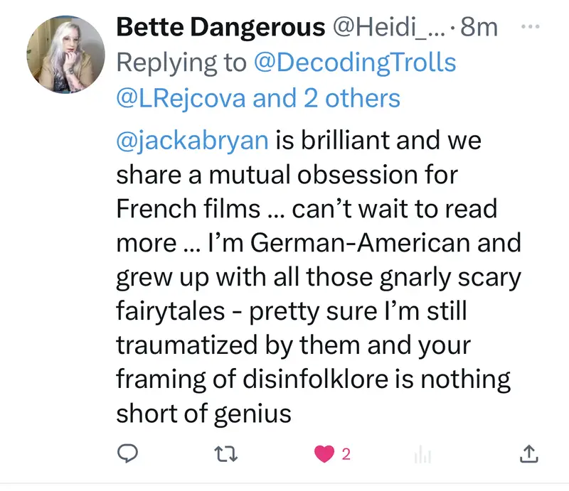Show the '2 others' being replied to
This screenshot has width=569, height=491.
[x=353, y=97]
